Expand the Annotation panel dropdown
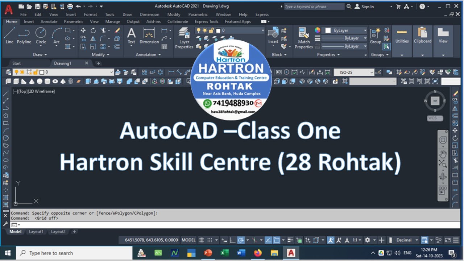 click(x=148, y=55)
